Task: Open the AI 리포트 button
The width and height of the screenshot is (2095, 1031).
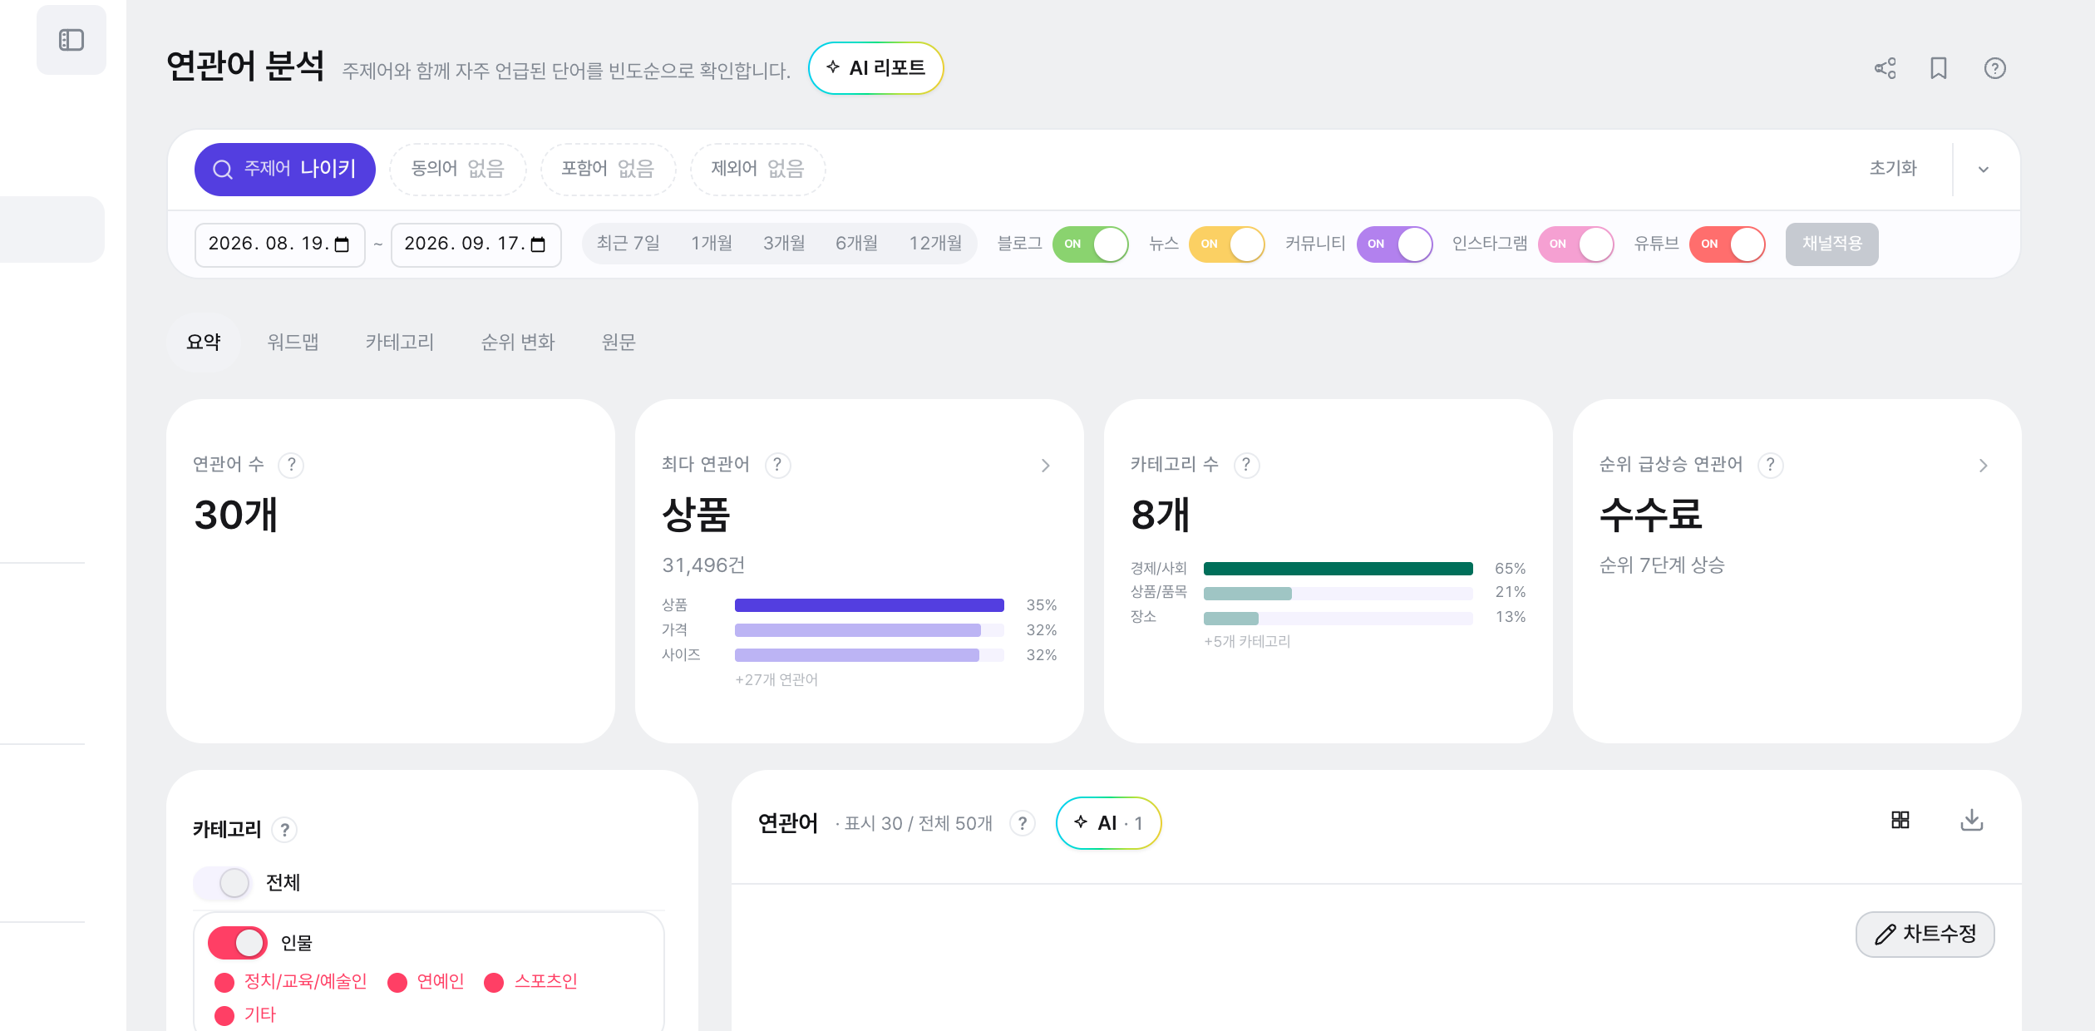Action: coord(876,68)
